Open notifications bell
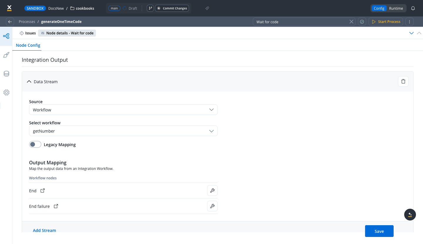Screen dimensions: 423x244 click(x=413, y=8)
